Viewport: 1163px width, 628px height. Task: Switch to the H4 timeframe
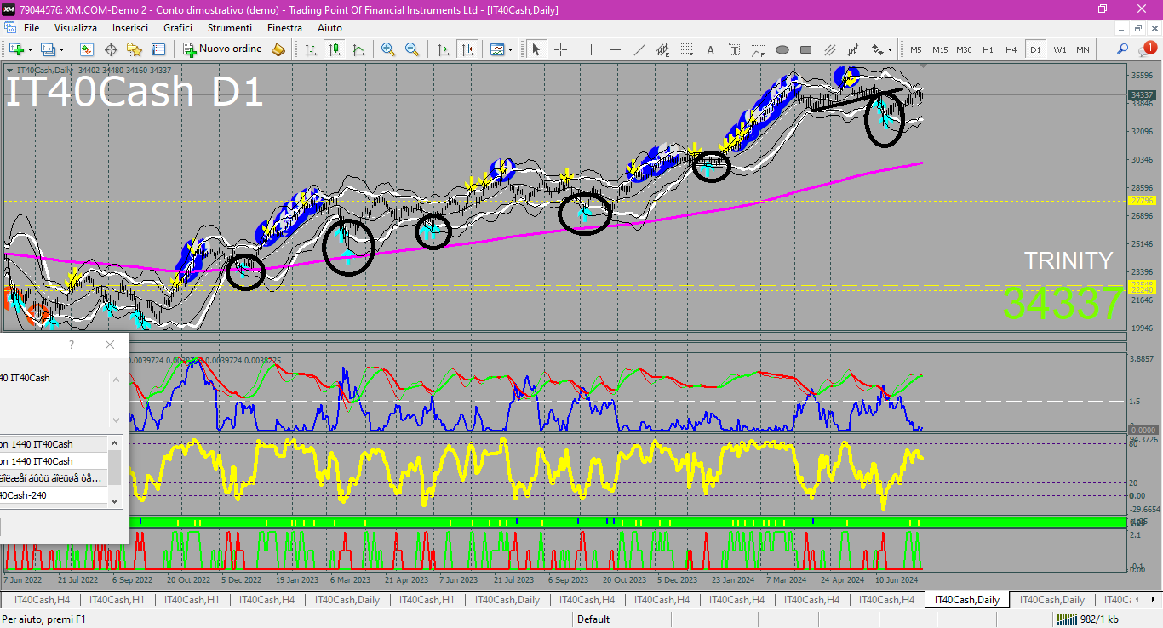(x=1011, y=49)
